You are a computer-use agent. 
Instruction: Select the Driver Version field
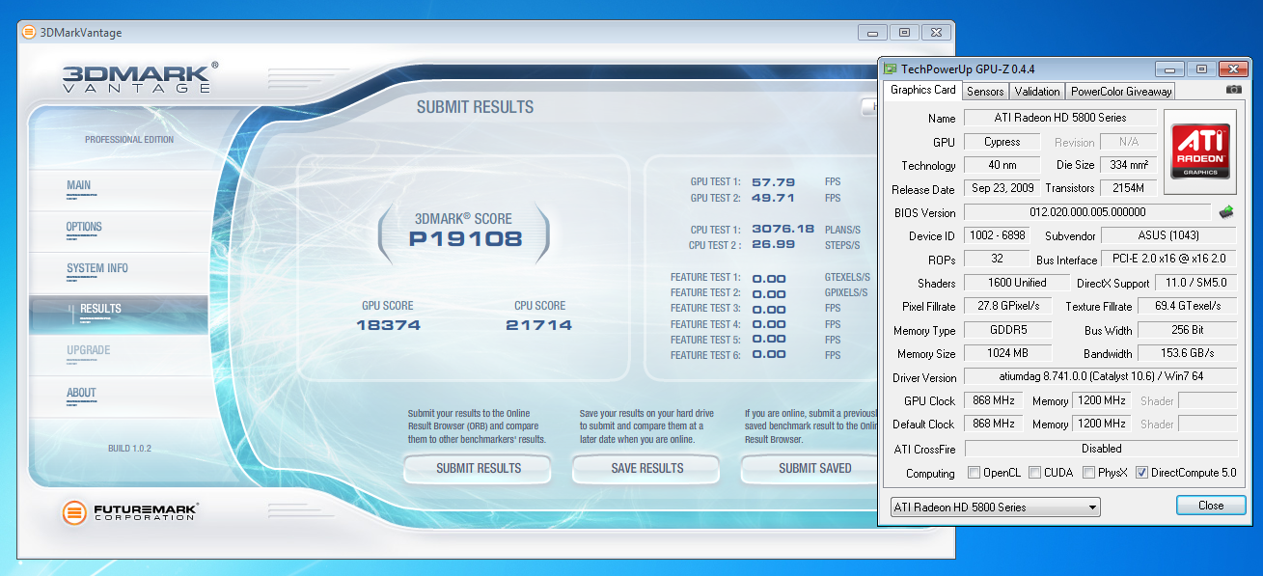(1100, 377)
